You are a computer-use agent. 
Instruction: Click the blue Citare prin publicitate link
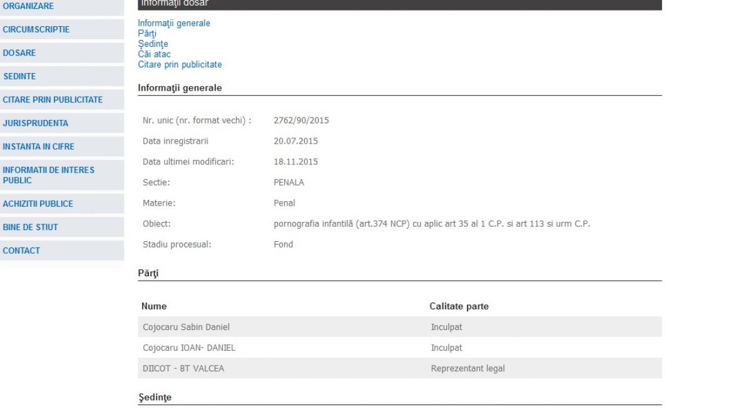coord(180,64)
